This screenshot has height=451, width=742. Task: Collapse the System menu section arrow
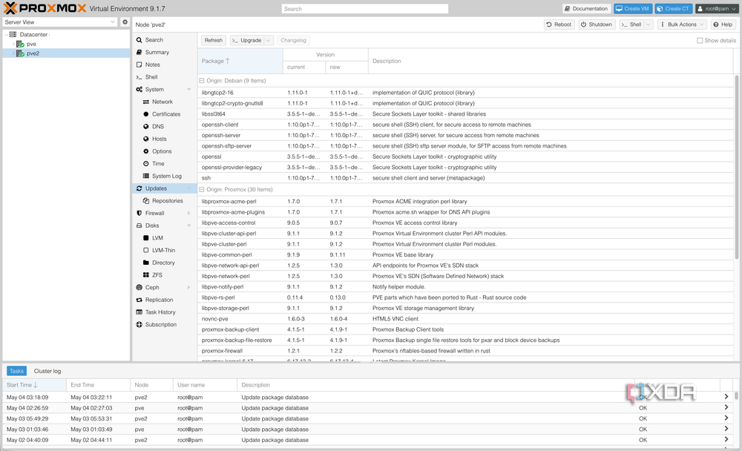[188, 90]
